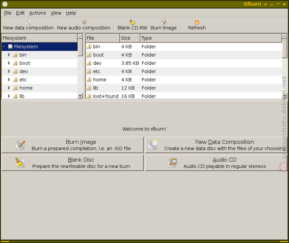Image resolution: width=289 pixels, height=243 pixels.
Task: Click the dev folder icon in tree
Action: pos(16,72)
